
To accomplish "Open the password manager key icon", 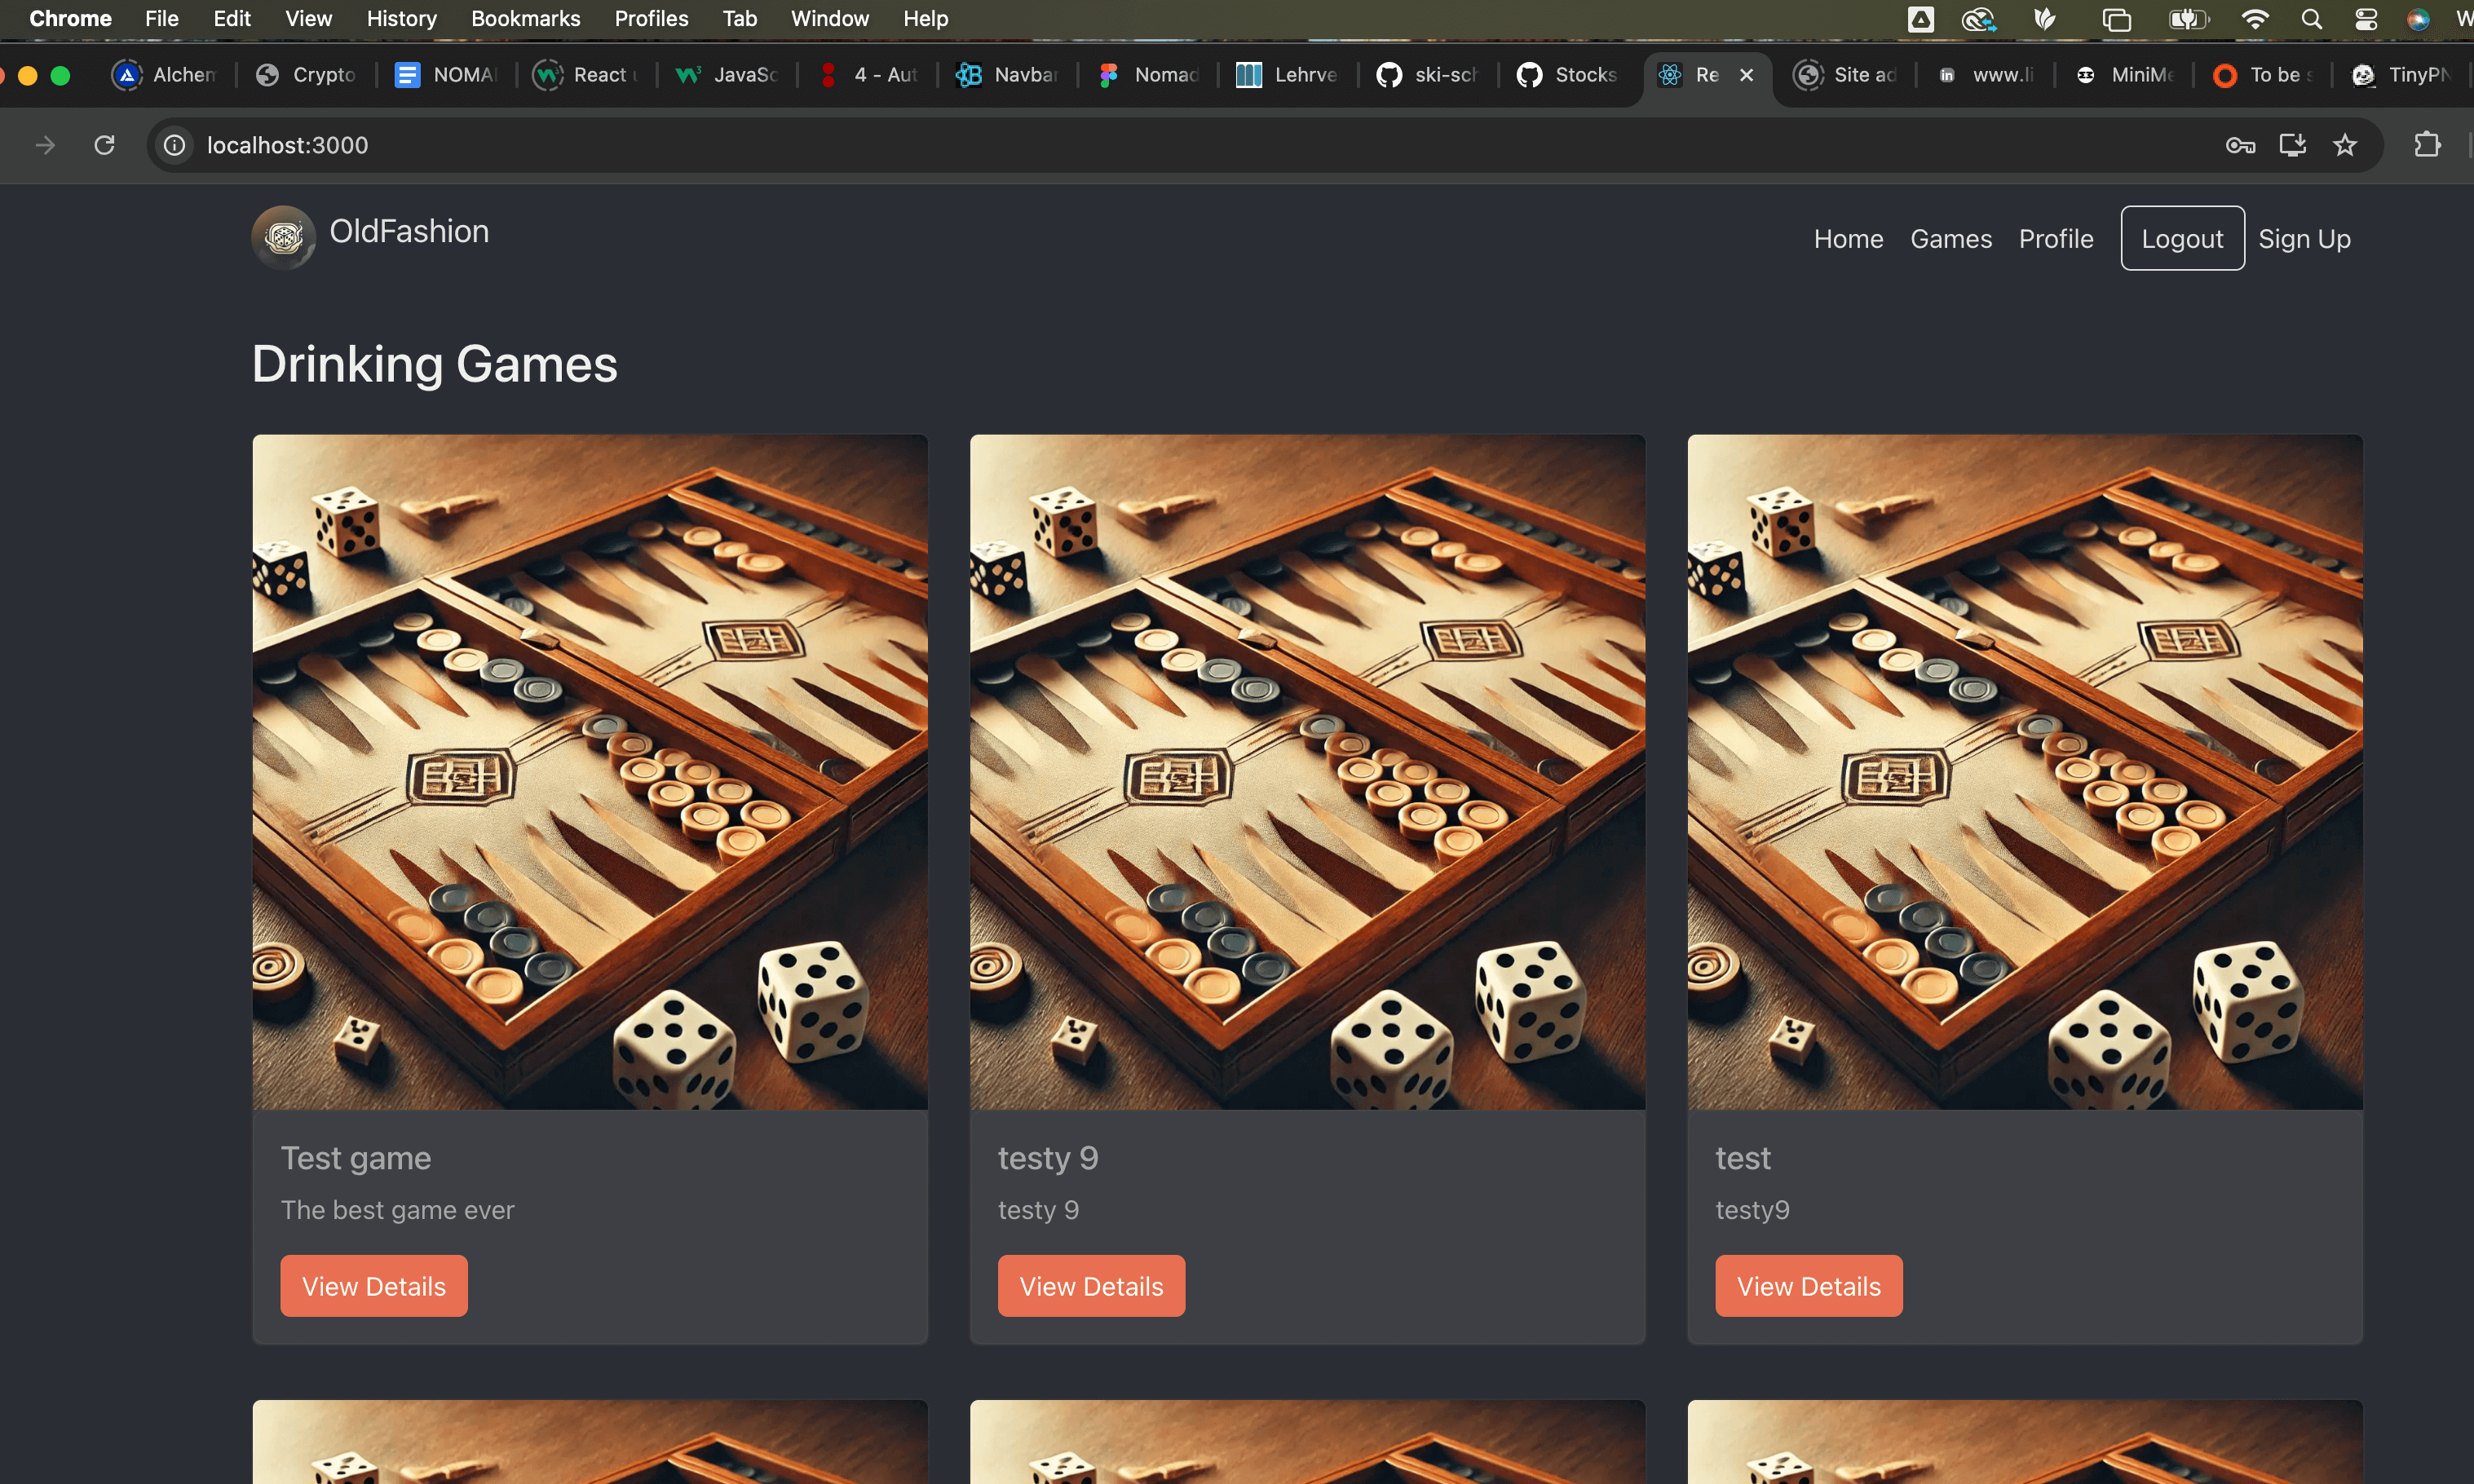I will (x=2240, y=145).
